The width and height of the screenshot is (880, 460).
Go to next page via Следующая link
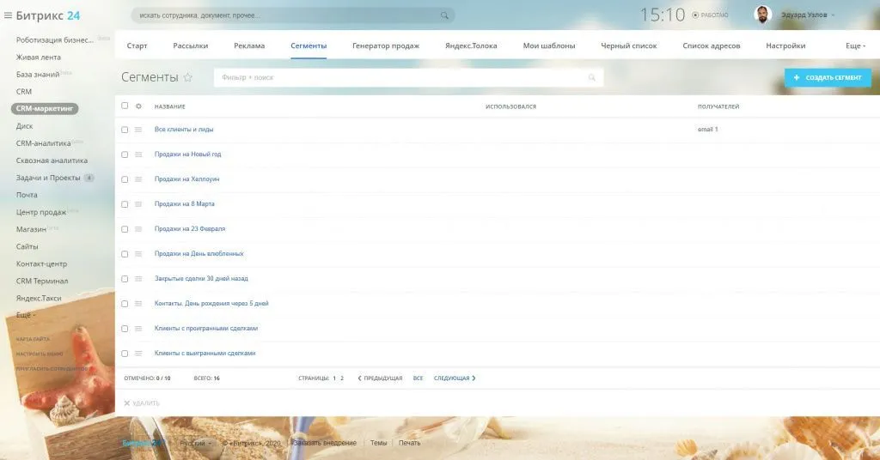point(455,378)
